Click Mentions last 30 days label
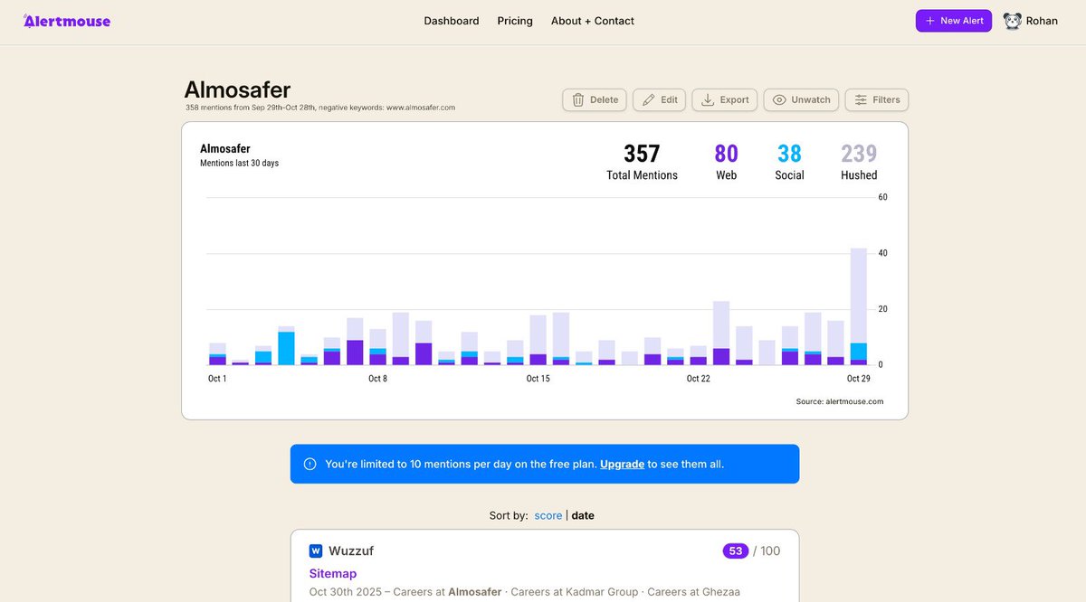The image size is (1086, 602). 239,164
